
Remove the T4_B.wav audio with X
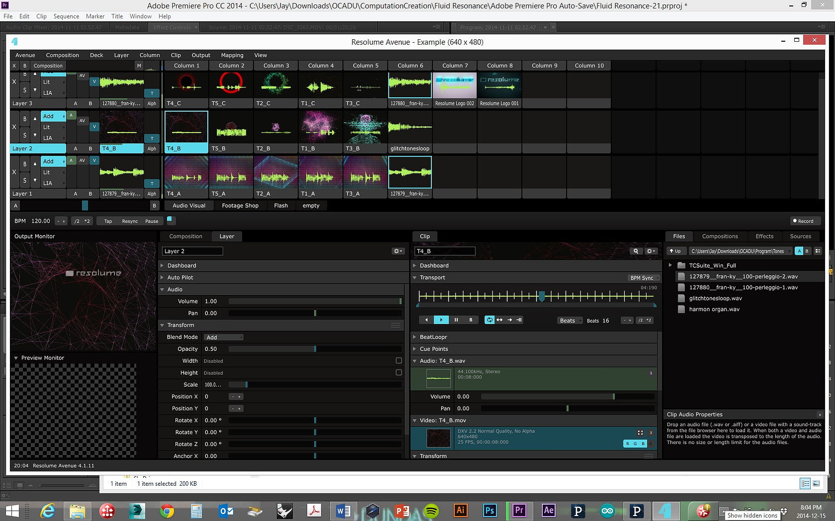650,373
